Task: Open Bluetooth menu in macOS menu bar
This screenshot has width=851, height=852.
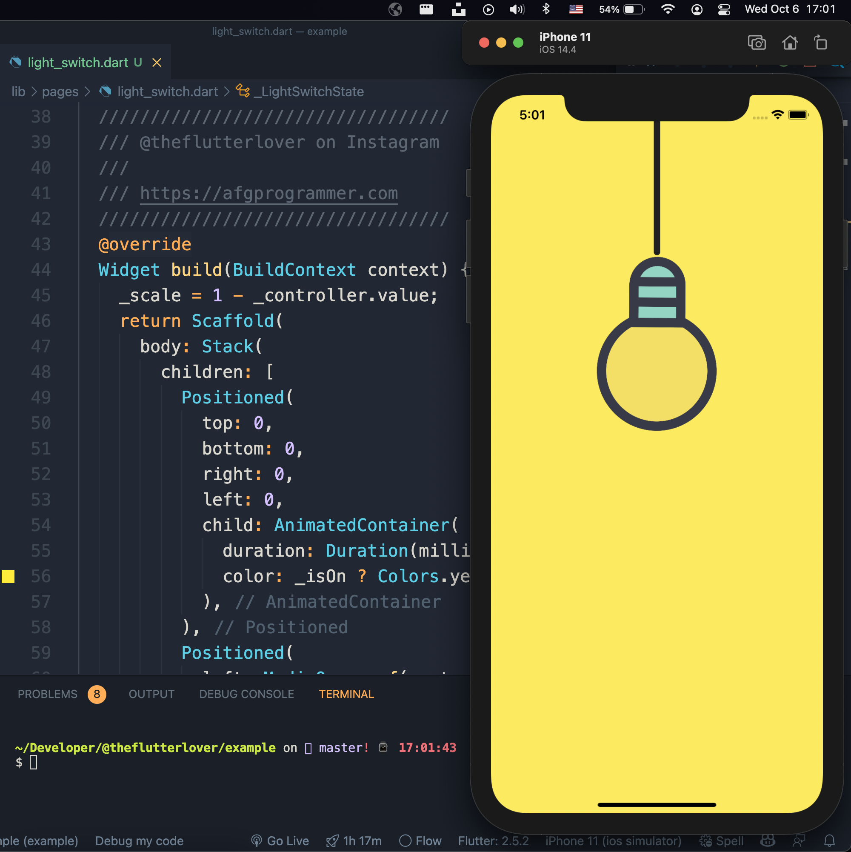Action: click(x=546, y=9)
